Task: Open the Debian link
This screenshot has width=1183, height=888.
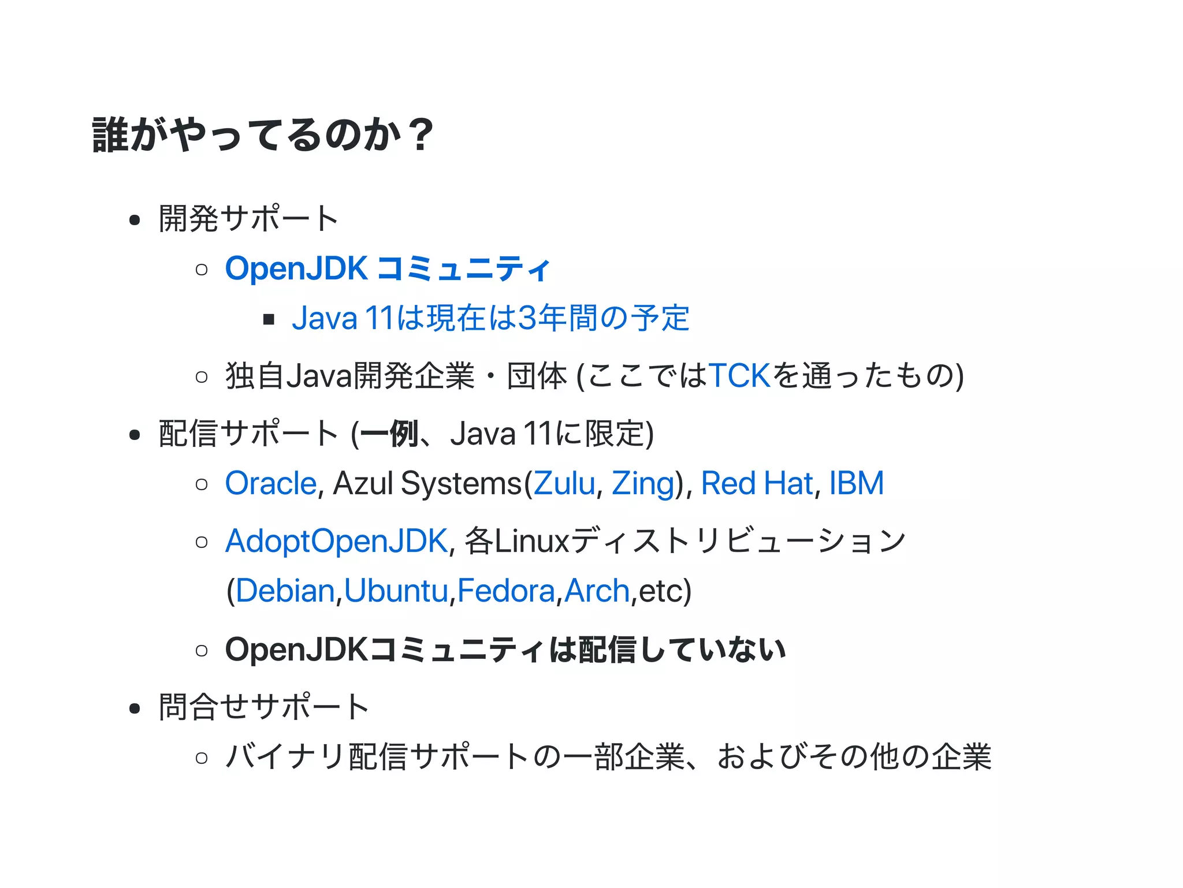Action: (x=285, y=591)
